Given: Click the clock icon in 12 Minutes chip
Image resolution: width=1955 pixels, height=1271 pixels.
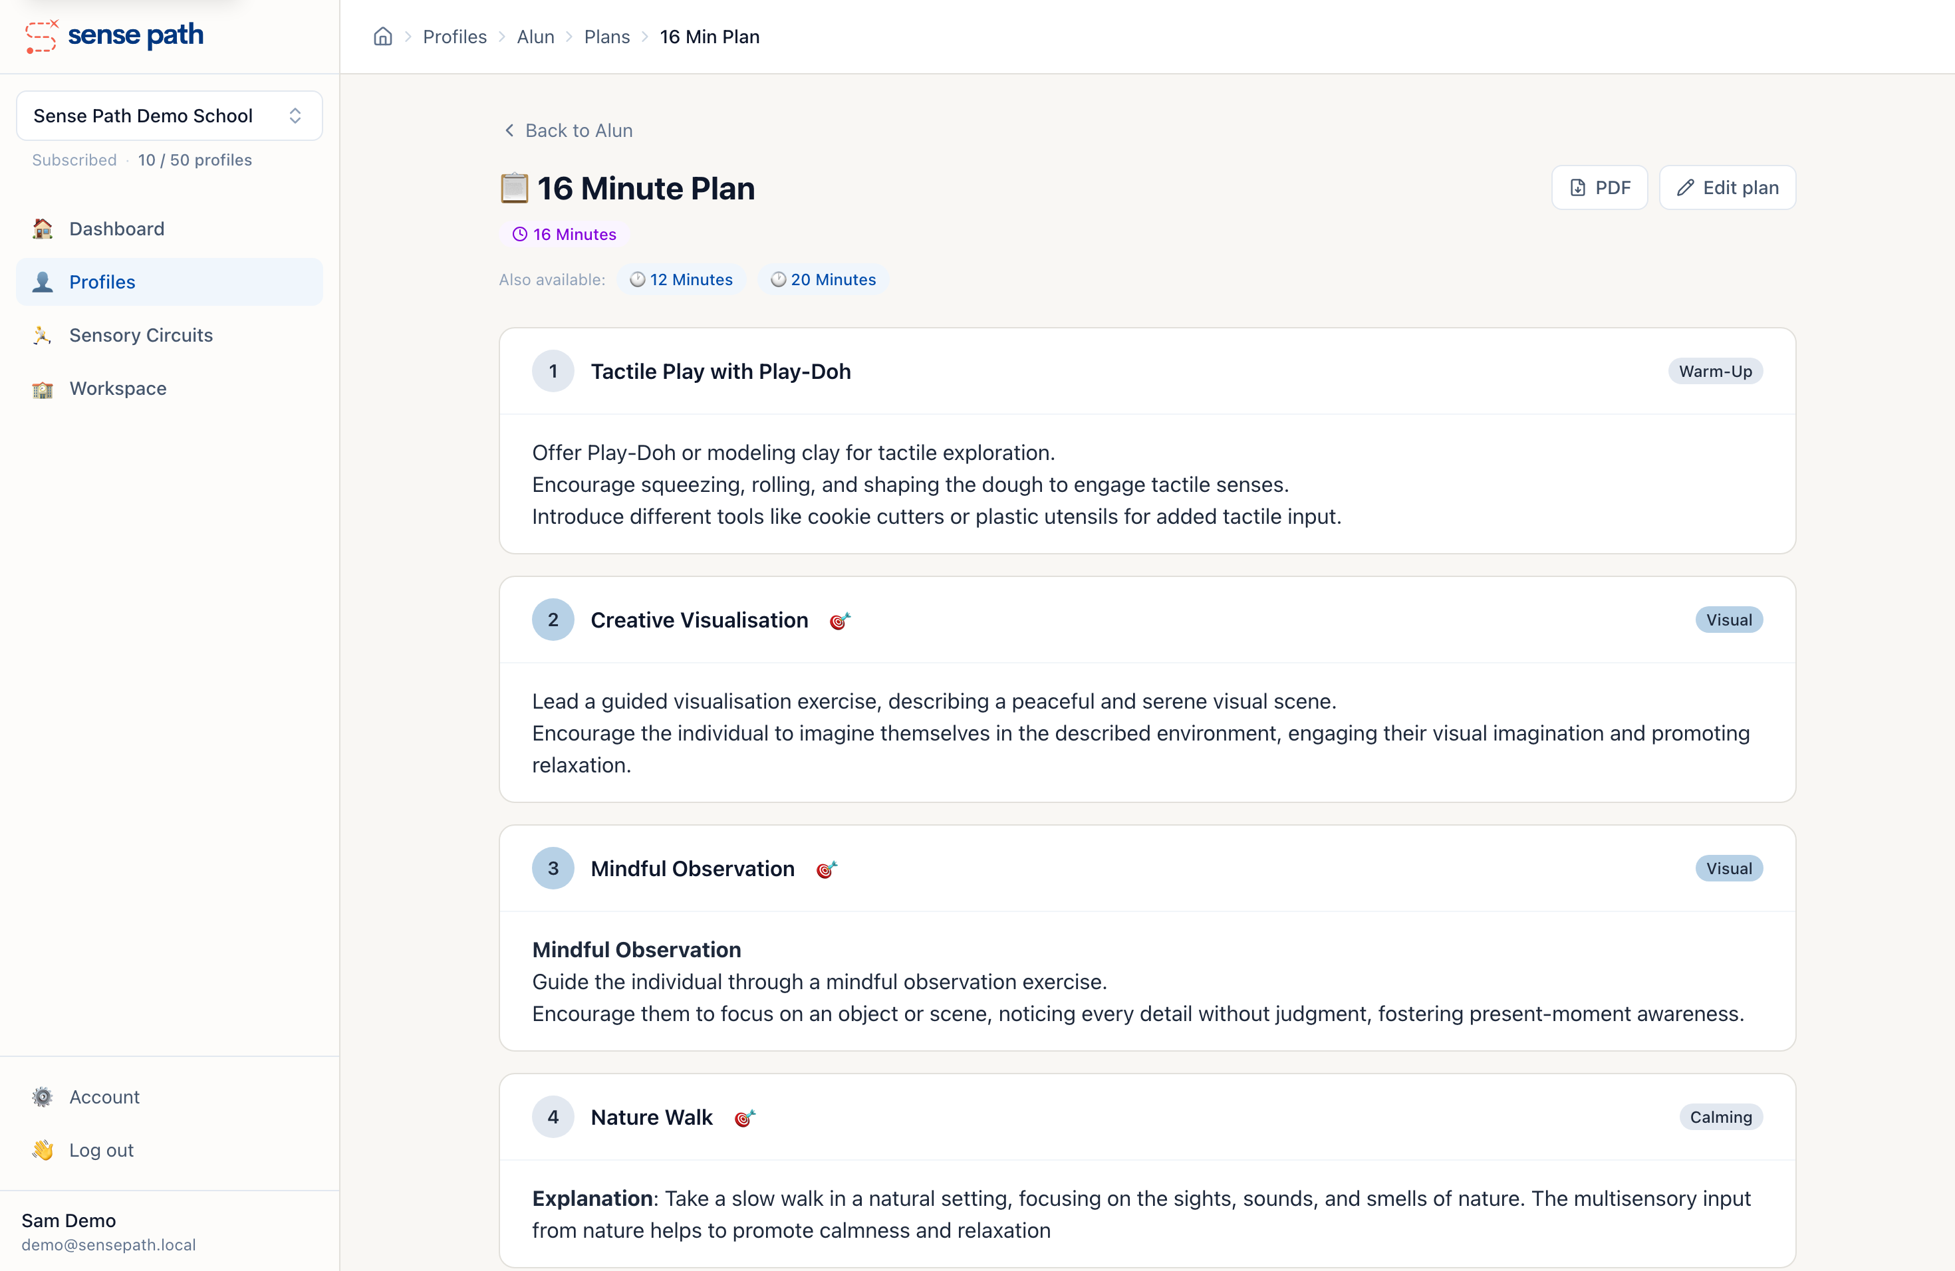Looking at the screenshot, I should (x=638, y=280).
